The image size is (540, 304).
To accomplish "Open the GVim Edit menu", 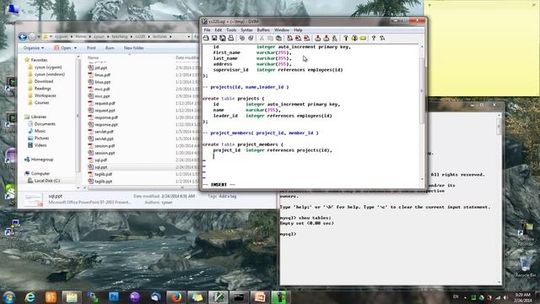I will pos(218,30).
